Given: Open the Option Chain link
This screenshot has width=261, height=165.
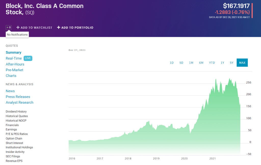Looking at the screenshot, I should point(14,138).
